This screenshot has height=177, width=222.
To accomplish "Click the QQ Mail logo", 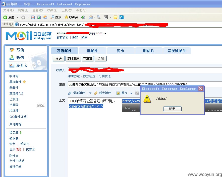I will (28, 36).
